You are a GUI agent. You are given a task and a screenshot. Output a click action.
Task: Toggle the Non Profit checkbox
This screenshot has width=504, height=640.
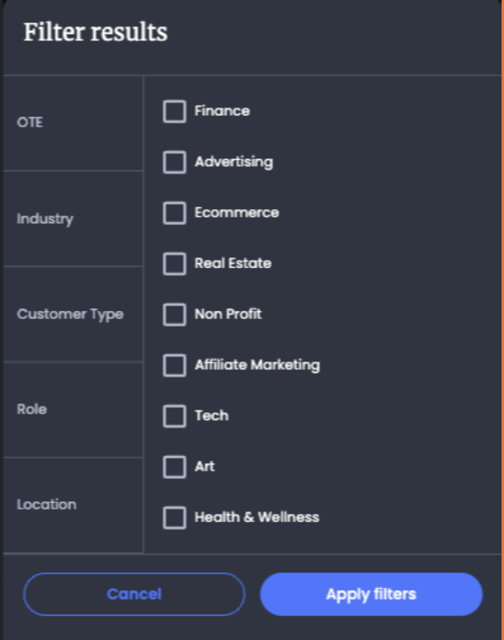pos(174,314)
